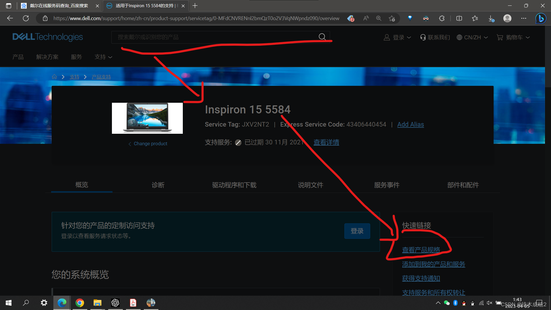
Task: Open the Bing Copilot sidebar button
Action: point(541,18)
